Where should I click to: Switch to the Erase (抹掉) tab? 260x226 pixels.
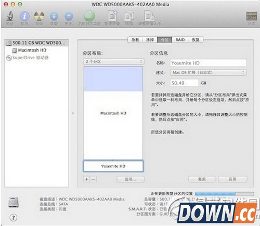(150, 39)
